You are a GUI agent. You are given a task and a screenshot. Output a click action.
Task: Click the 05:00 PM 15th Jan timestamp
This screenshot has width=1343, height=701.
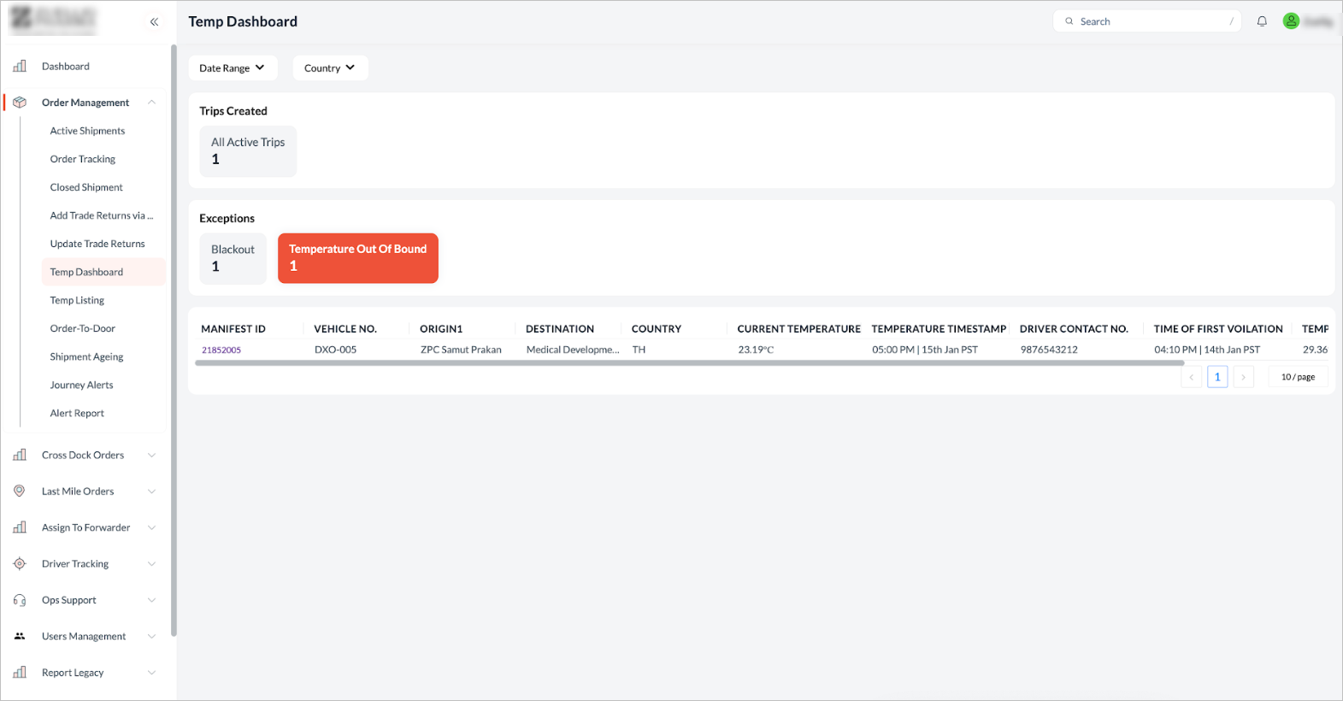925,350
